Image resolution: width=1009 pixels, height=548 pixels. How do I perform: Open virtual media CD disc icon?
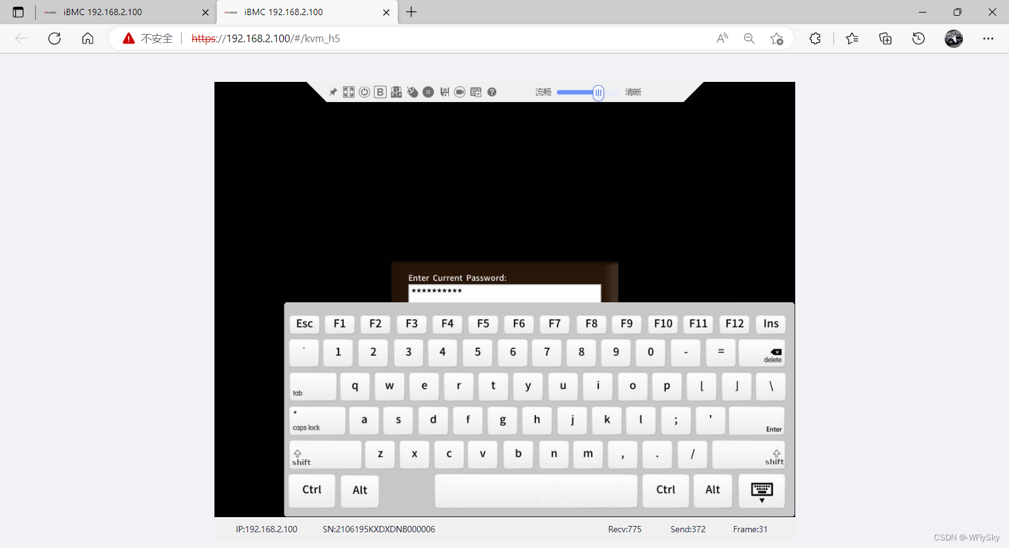coord(428,92)
